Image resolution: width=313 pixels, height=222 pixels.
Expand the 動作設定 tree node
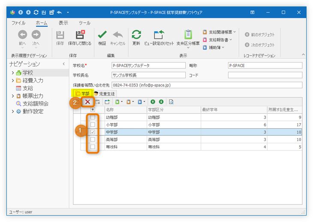coord(13,111)
